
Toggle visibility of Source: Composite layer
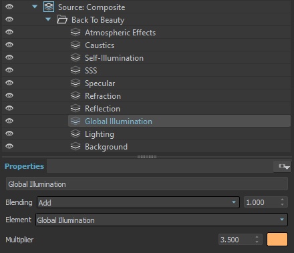tap(9, 7)
